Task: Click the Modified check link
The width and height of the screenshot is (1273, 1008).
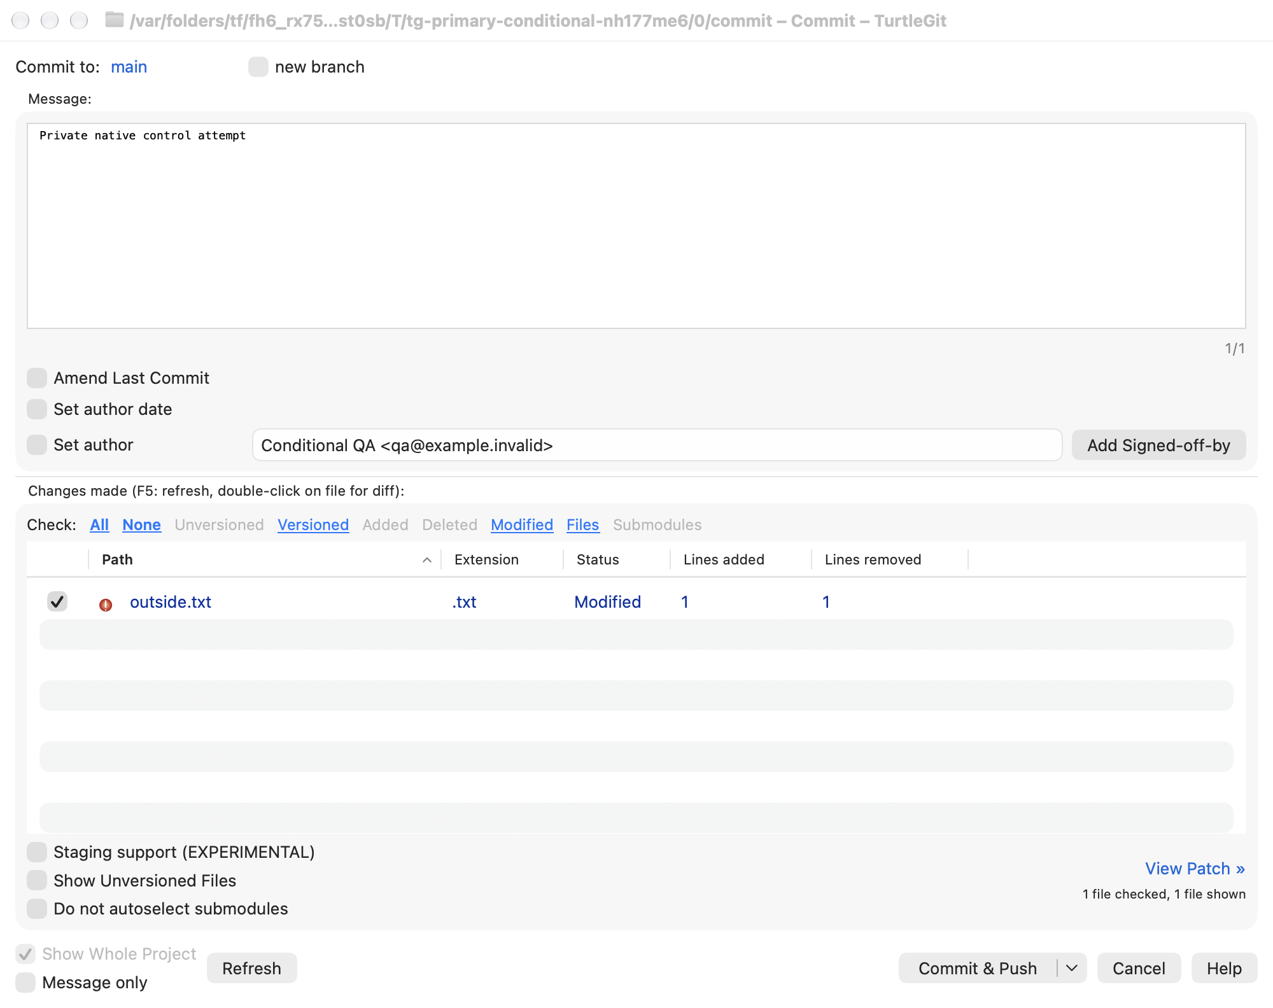Action: tap(522, 525)
